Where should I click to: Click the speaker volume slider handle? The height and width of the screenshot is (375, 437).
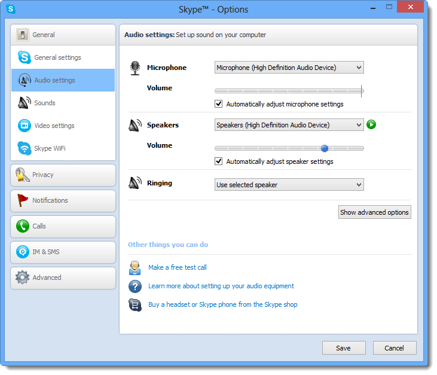tap(325, 148)
